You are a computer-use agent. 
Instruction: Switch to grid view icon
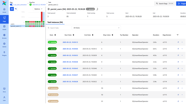[x=12, y=9]
